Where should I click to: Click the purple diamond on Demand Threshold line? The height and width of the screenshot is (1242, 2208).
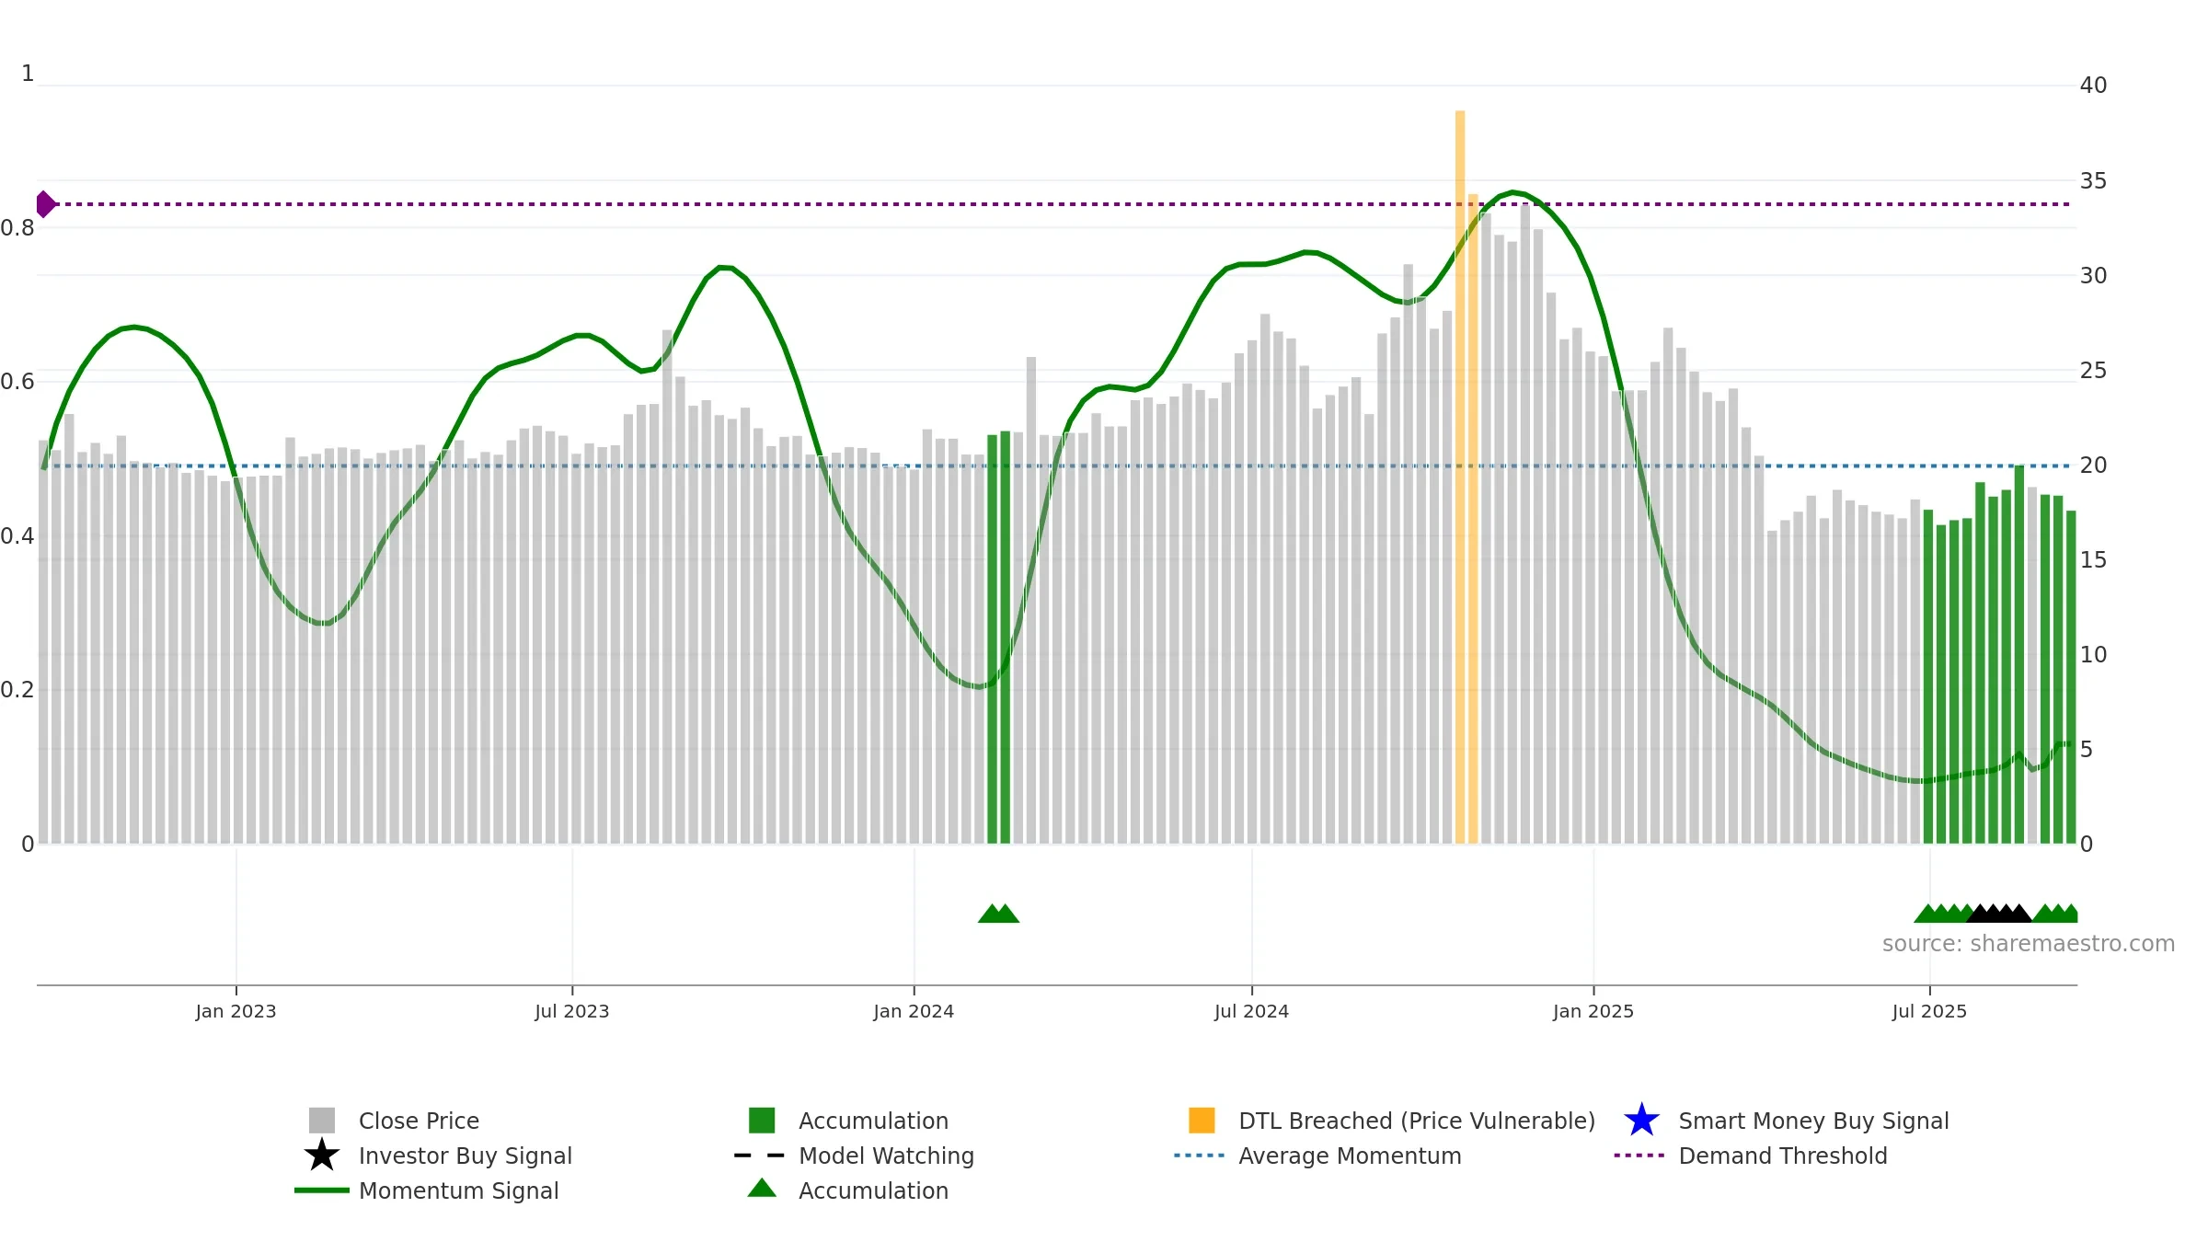point(45,204)
